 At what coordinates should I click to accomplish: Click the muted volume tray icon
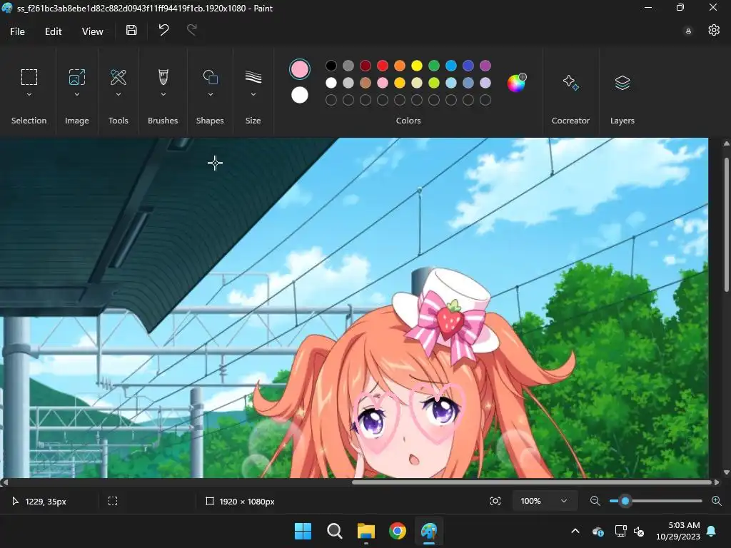(x=639, y=531)
